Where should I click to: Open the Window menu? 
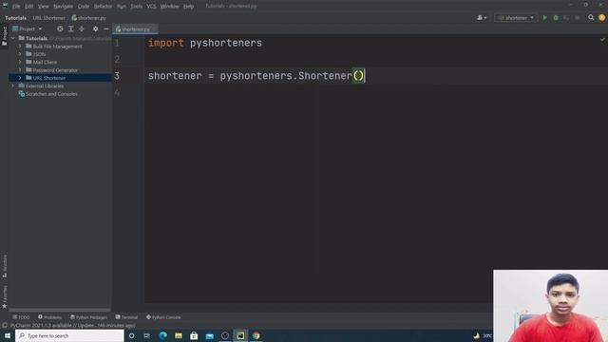point(169,7)
